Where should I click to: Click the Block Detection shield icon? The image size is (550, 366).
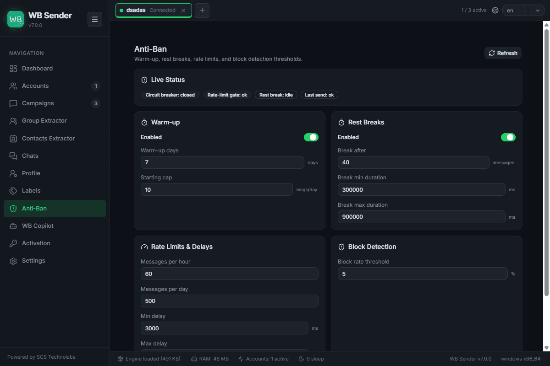pos(341,247)
